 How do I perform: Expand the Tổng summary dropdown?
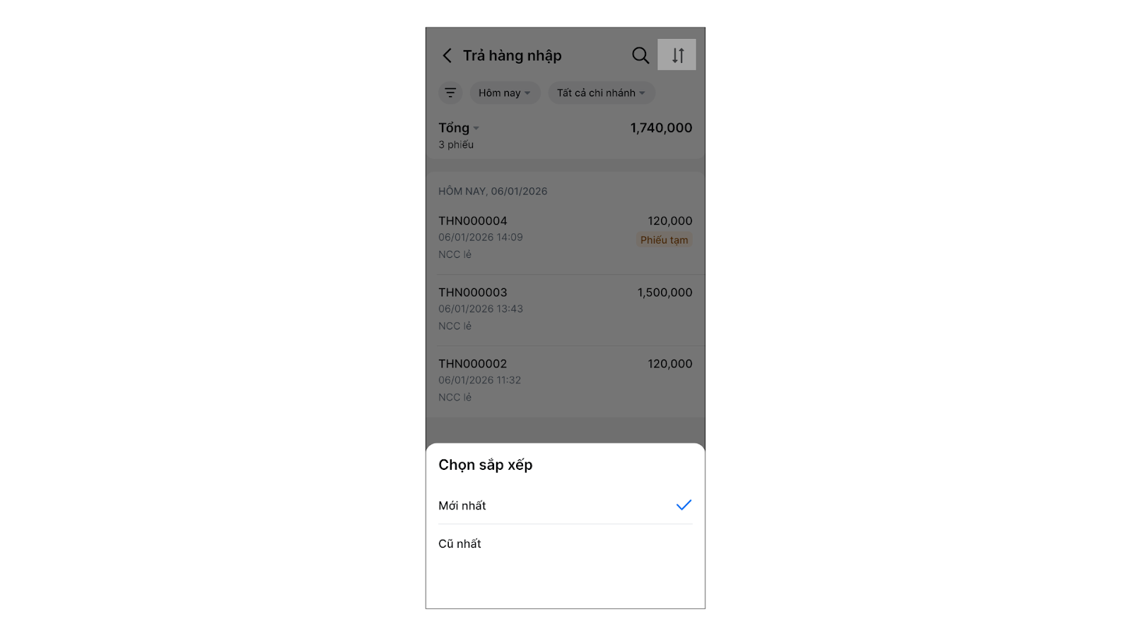[459, 128]
